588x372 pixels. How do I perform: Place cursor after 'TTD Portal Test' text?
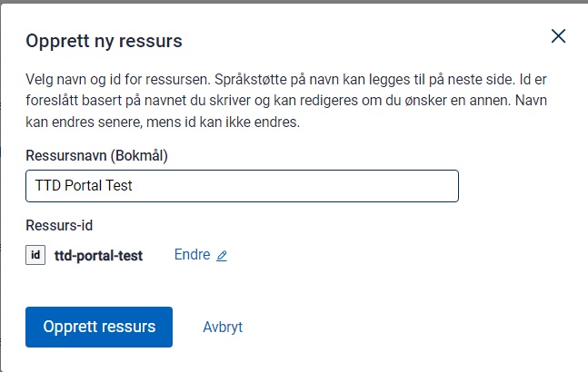[134, 185]
